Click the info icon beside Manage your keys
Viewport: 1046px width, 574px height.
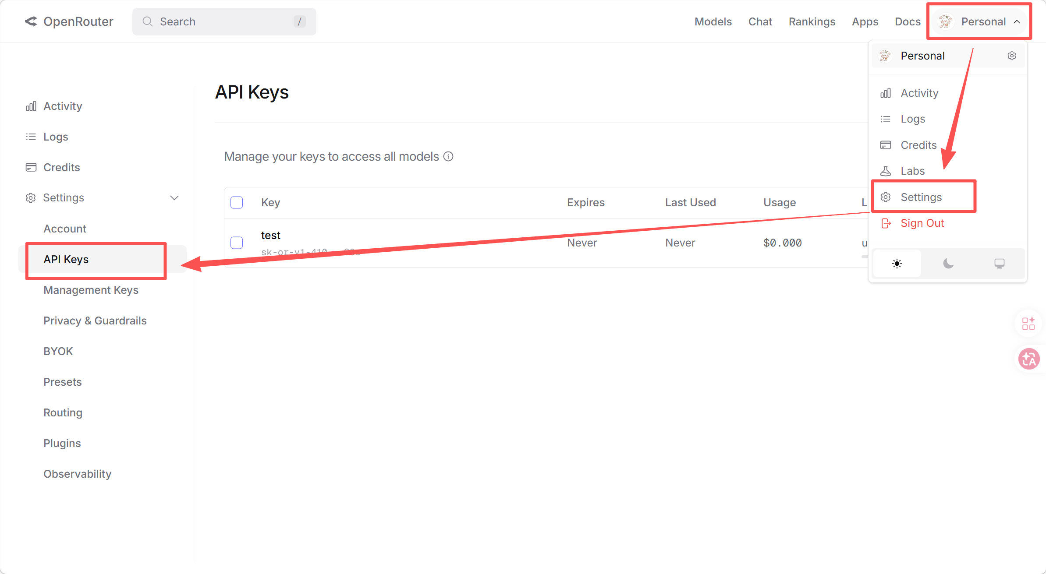coord(448,156)
